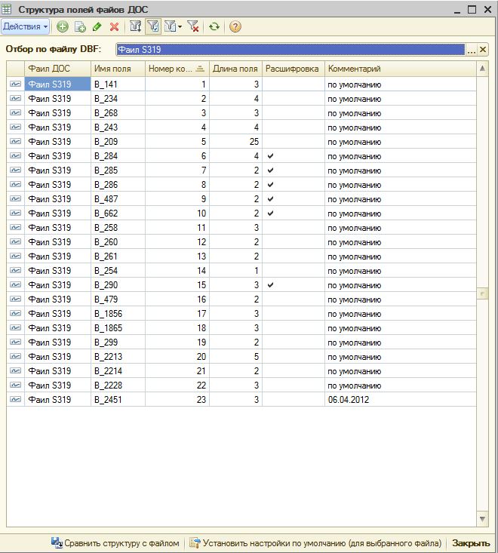Click the green Add new record icon

(x=62, y=26)
